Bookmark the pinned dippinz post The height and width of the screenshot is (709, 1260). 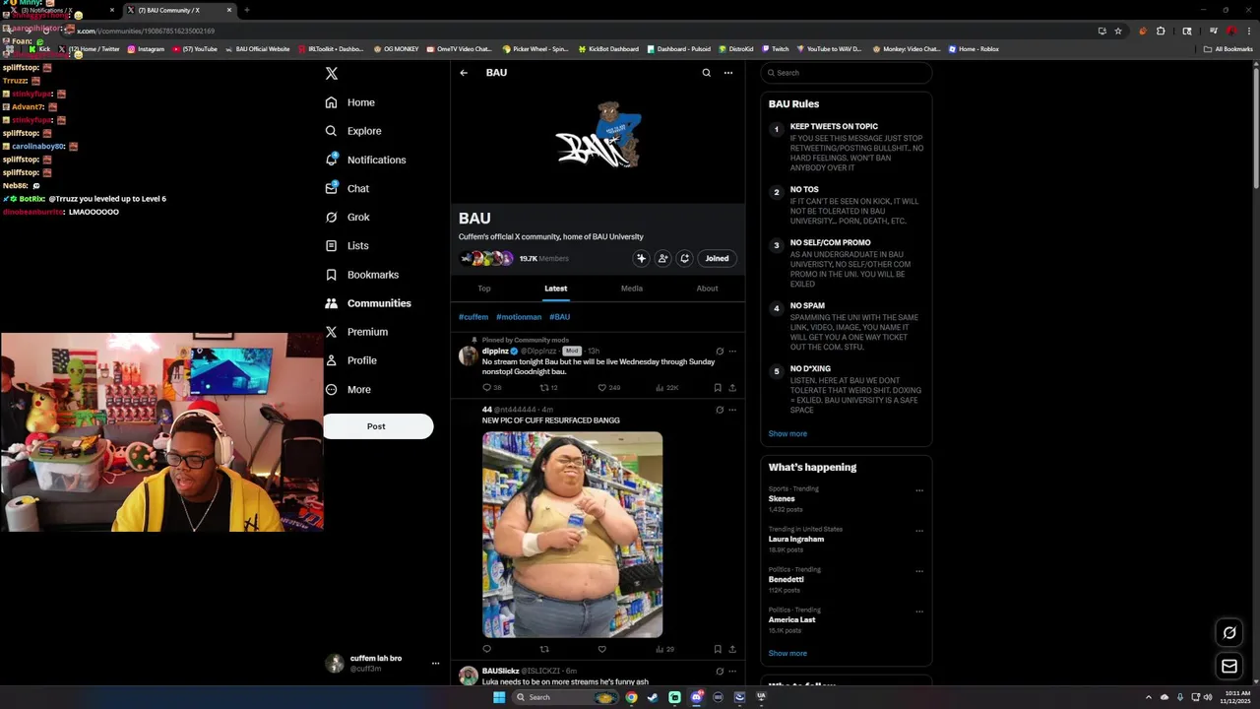718,388
